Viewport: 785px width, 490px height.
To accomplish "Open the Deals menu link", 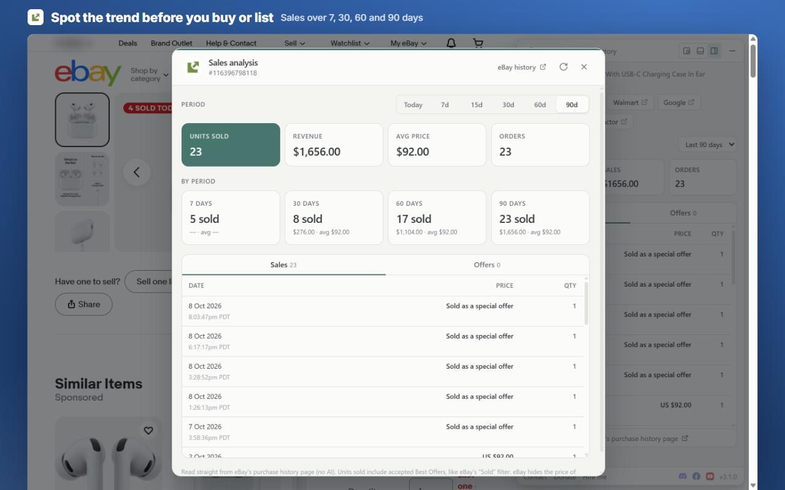I will 128,43.
